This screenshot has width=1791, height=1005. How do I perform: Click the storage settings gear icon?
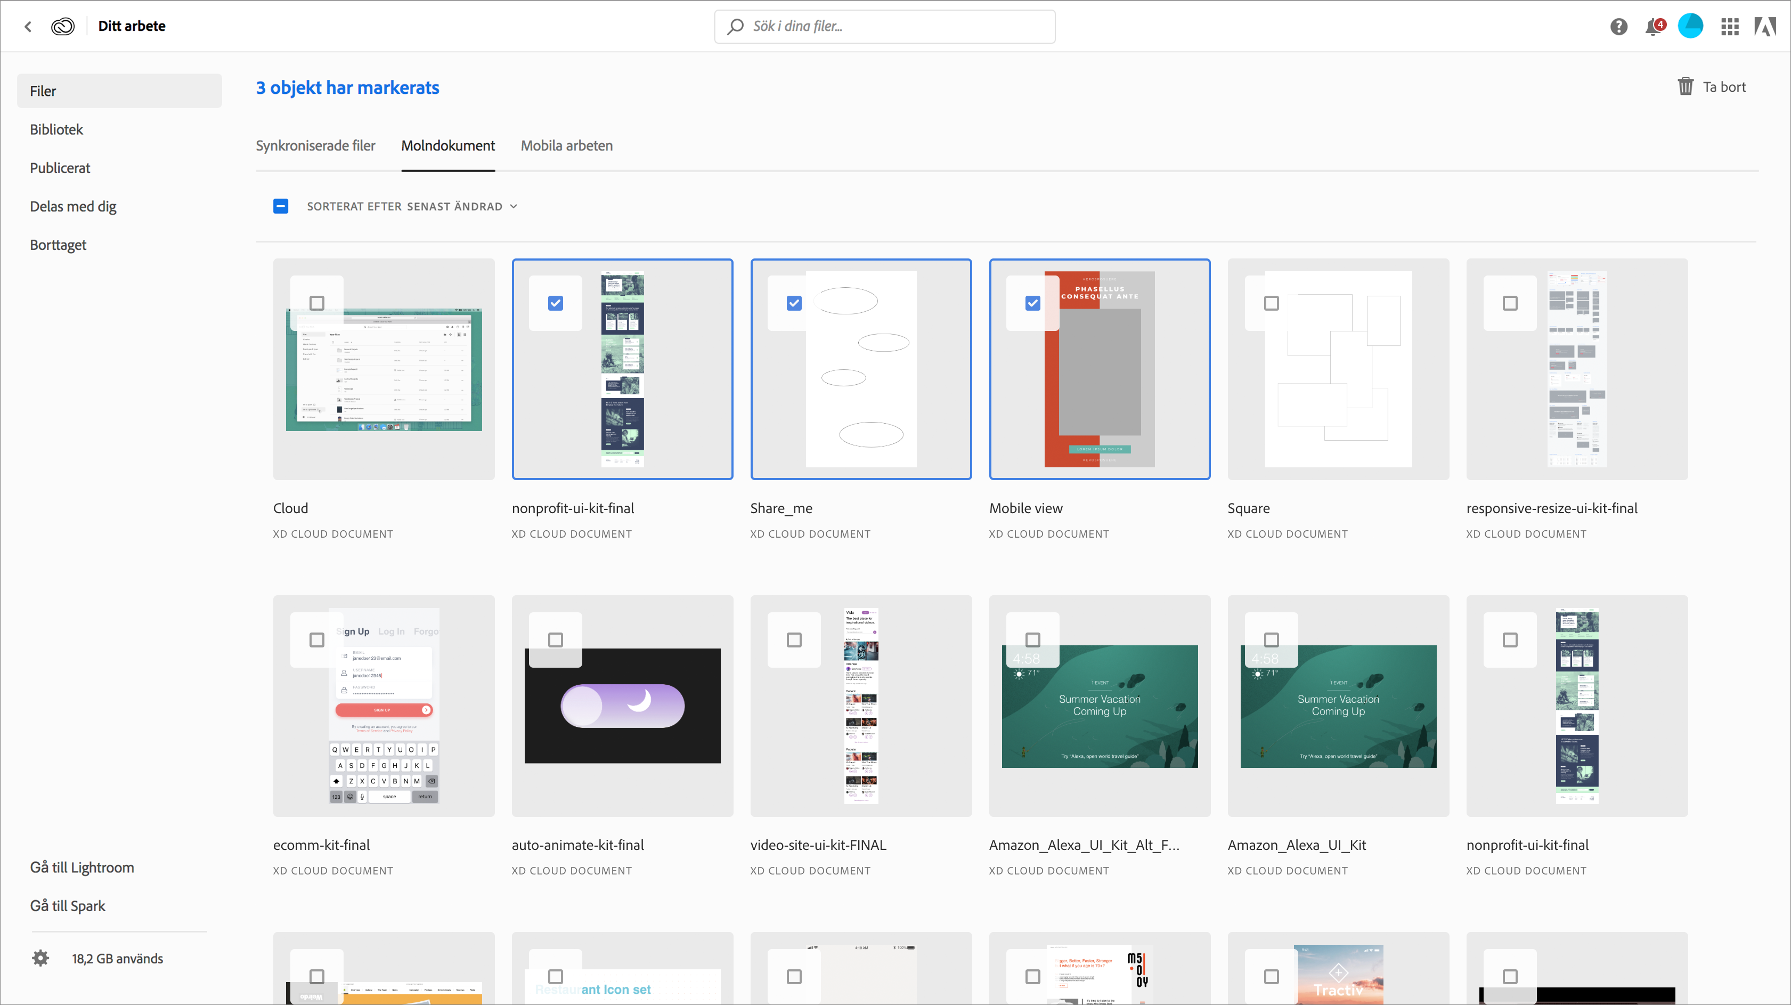(x=40, y=958)
